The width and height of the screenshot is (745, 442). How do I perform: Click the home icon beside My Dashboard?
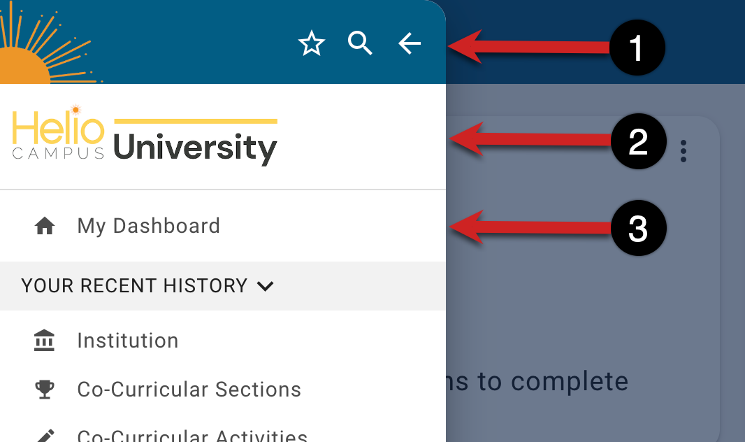(45, 226)
